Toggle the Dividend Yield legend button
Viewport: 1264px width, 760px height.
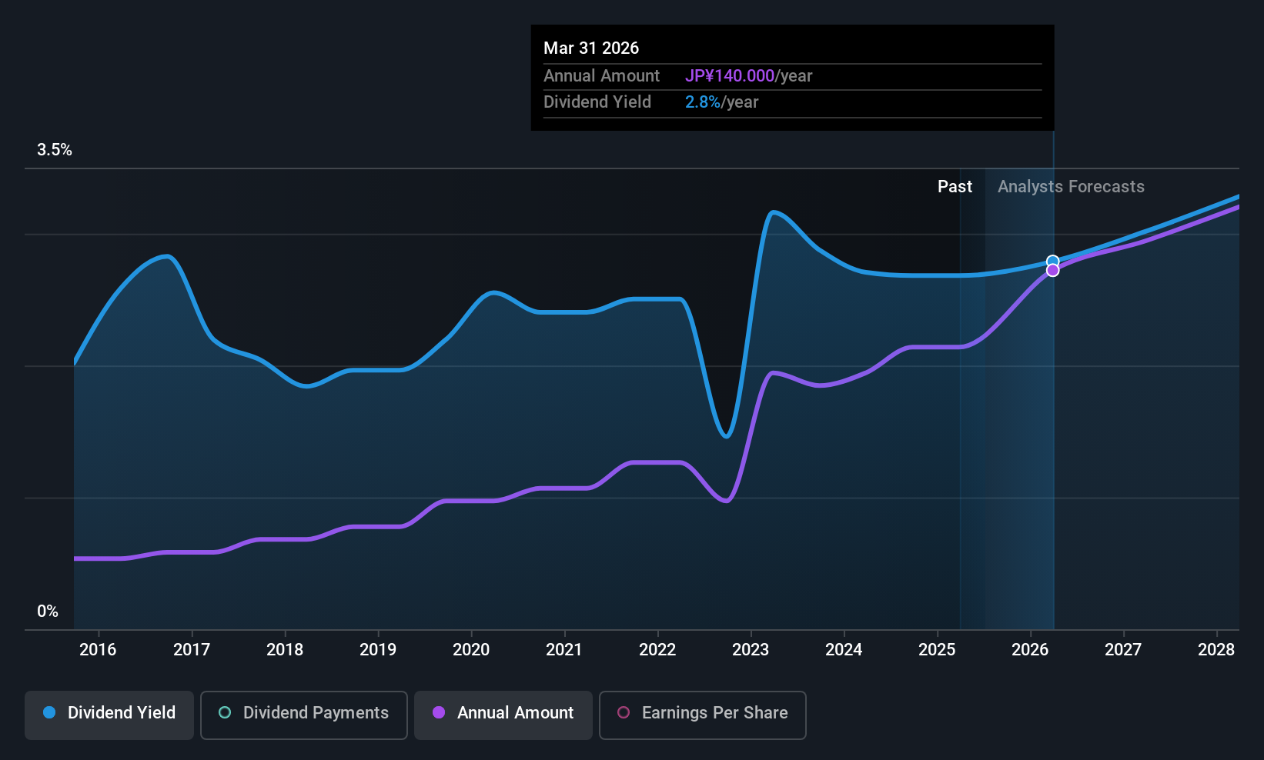coord(109,715)
